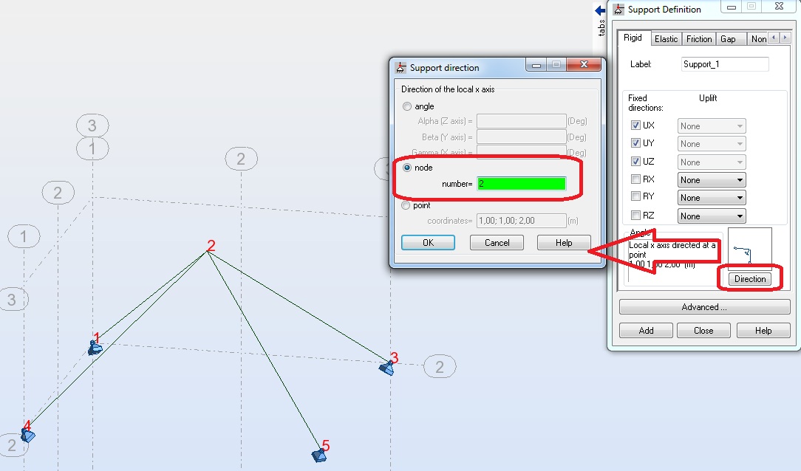
Task: Switch to the Elastic tab
Action: [x=666, y=39]
